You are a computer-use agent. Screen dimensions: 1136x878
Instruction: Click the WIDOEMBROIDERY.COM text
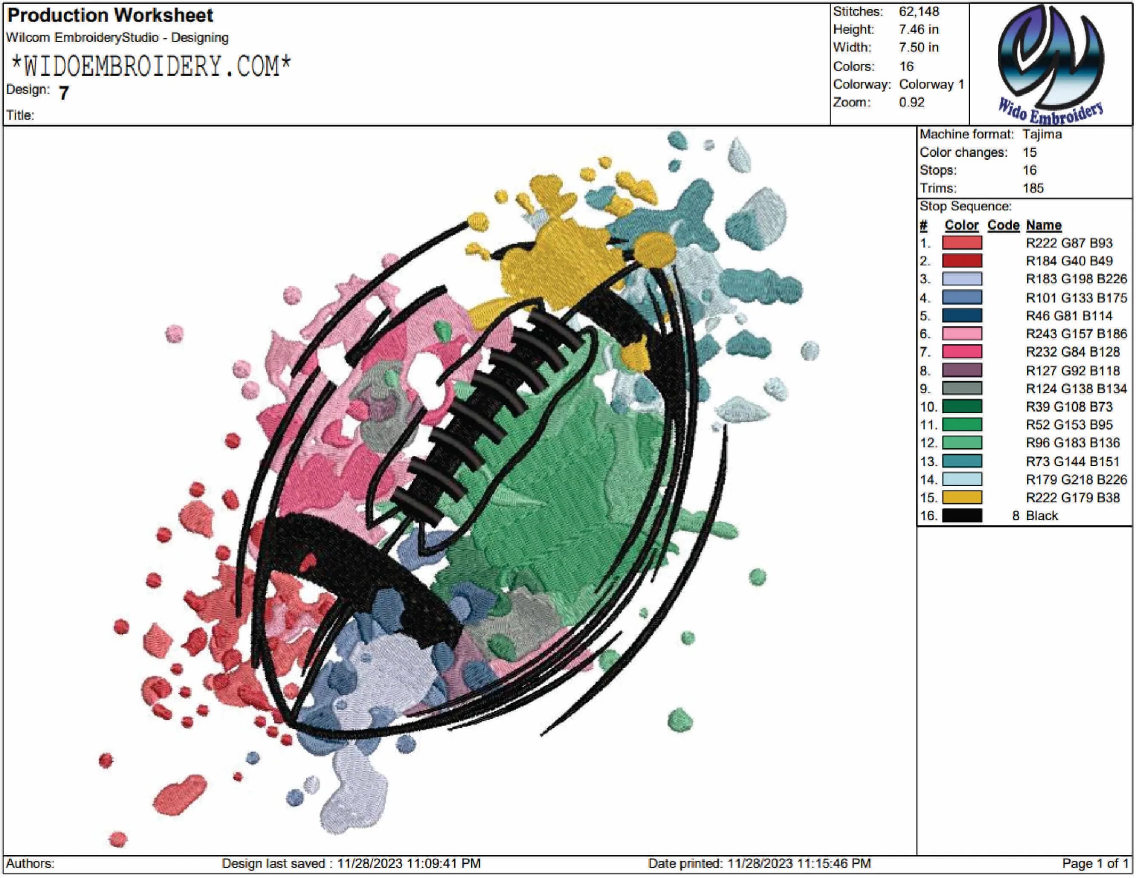tap(151, 66)
